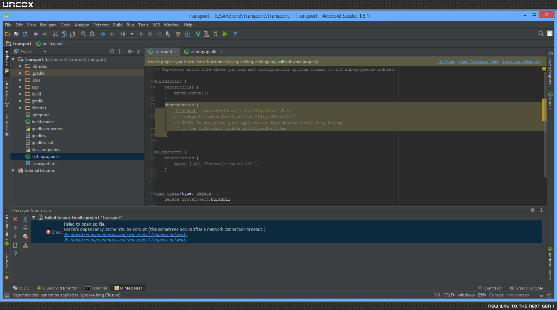557x310 pixels.
Task: Click first Re-download dependencies link
Action: point(126,235)
